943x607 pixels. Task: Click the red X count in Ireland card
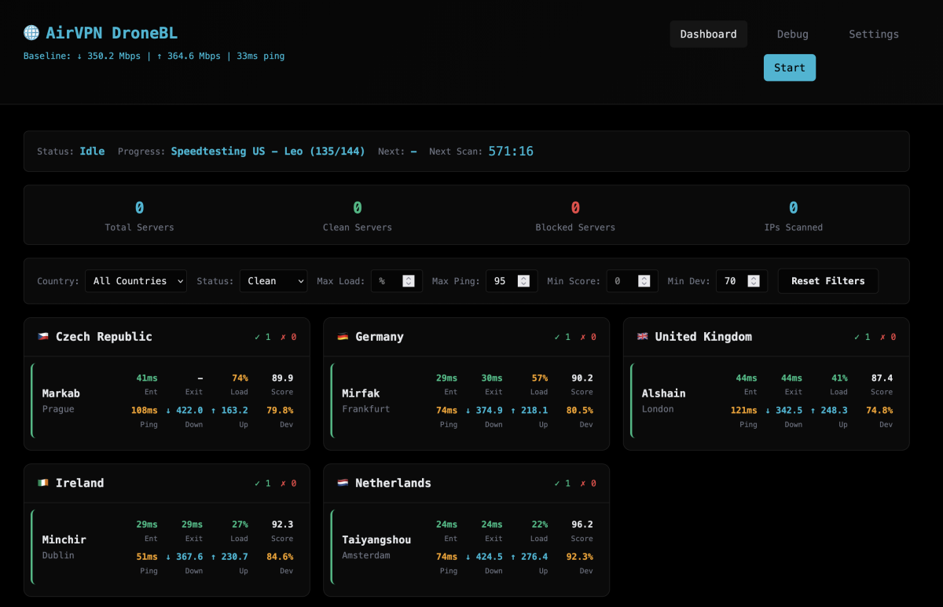click(288, 484)
